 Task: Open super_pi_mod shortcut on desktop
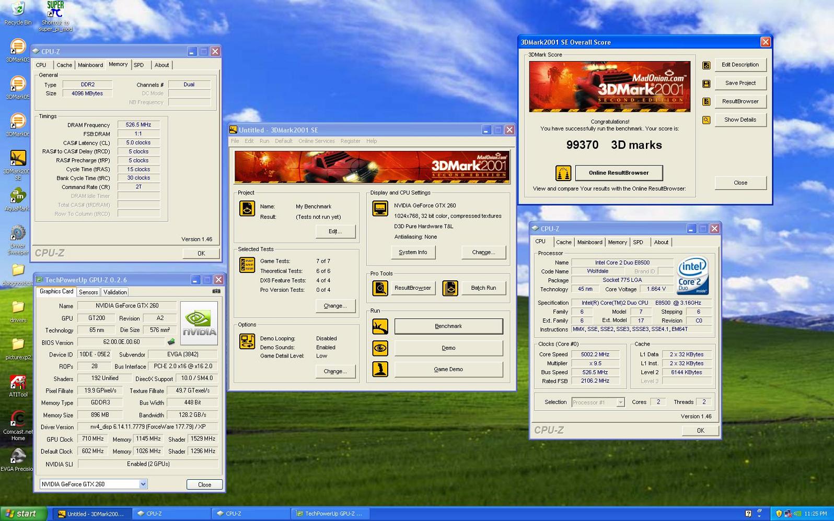coord(55,16)
